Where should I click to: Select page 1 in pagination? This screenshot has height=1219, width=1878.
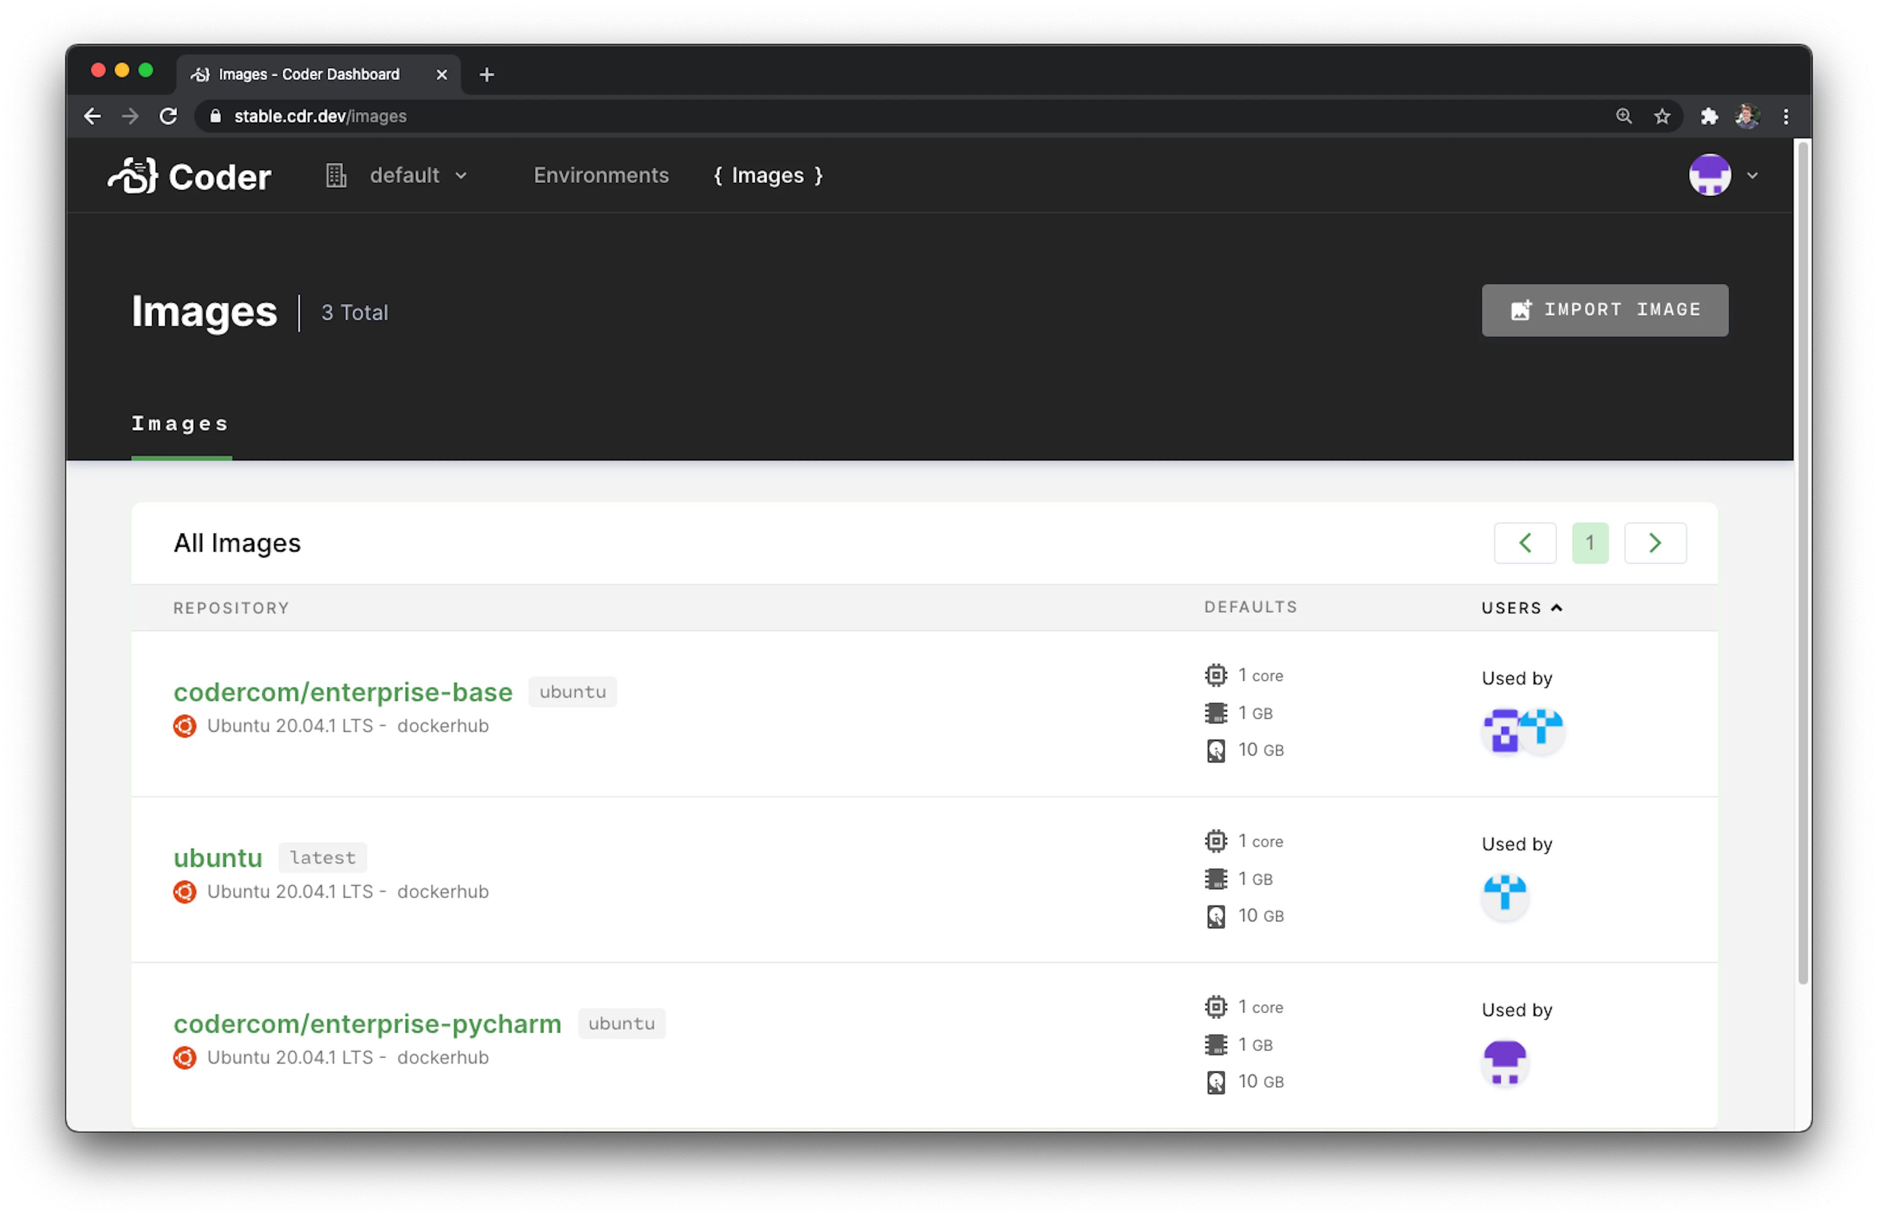point(1590,543)
